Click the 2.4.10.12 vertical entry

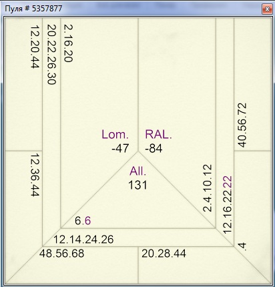point(208,188)
